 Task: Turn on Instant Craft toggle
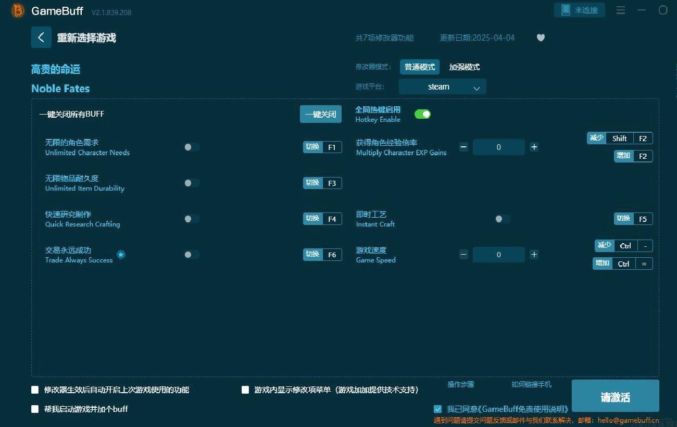[x=503, y=219]
